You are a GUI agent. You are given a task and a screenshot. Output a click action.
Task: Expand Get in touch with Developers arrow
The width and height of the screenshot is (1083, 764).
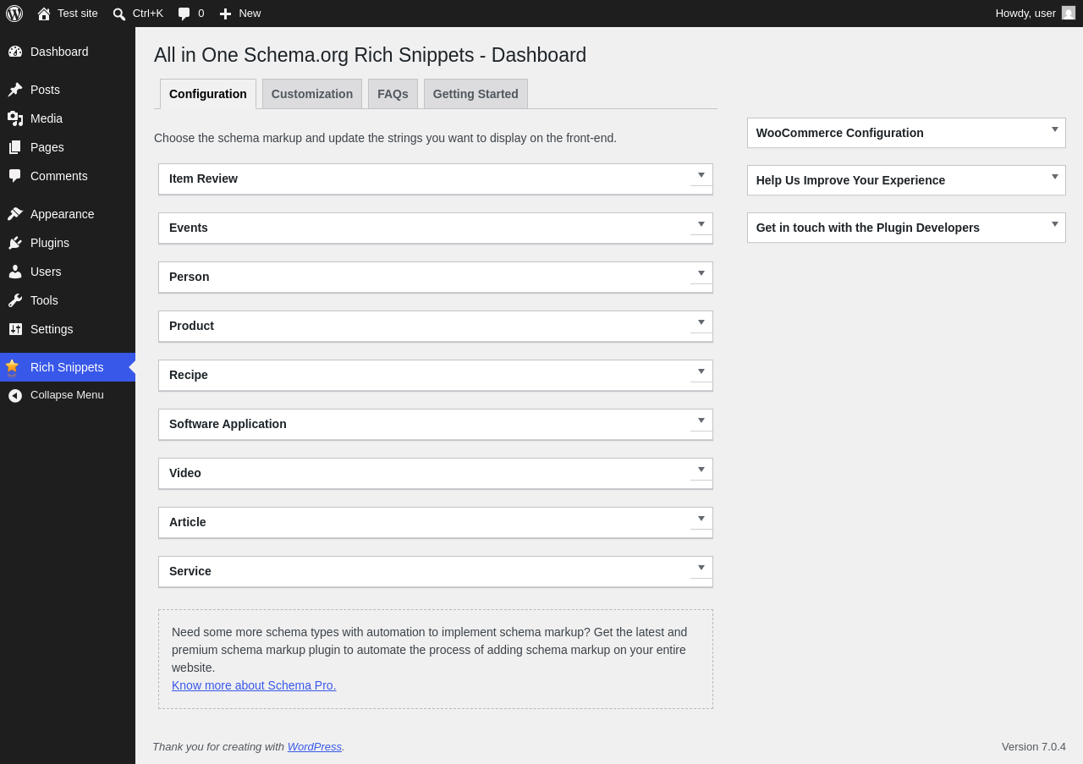click(1055, 224)
